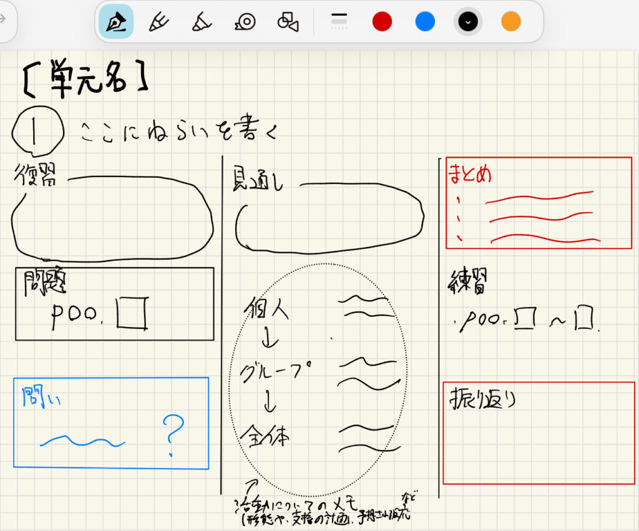Click the blue question mark drawing

[172, 435]
